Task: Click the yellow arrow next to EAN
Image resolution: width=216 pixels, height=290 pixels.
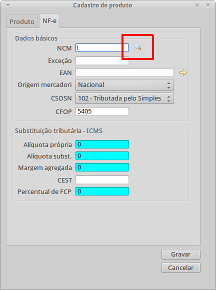Action: click(183, 72)
